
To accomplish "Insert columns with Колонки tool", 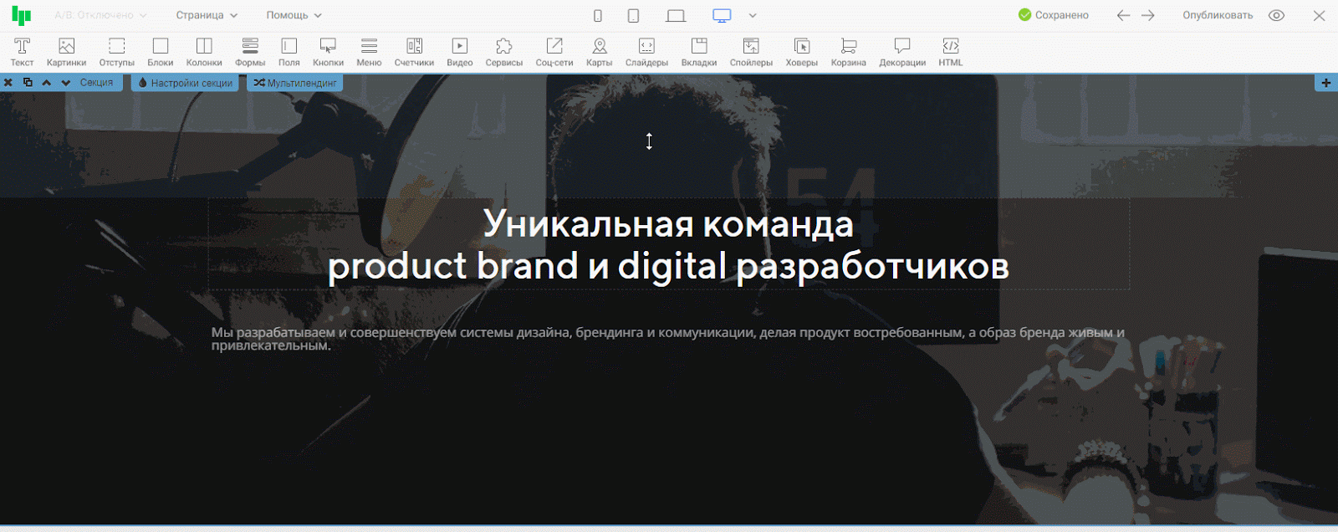I will point(204,51).
